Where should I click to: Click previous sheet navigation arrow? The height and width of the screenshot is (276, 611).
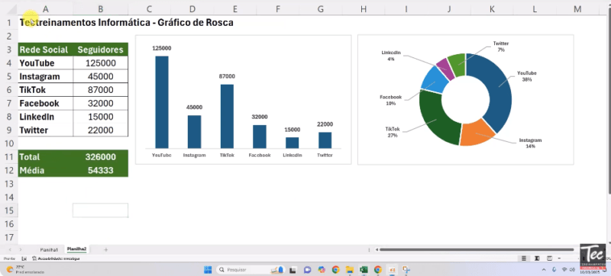pyautogui.click(x=10, y=249)
